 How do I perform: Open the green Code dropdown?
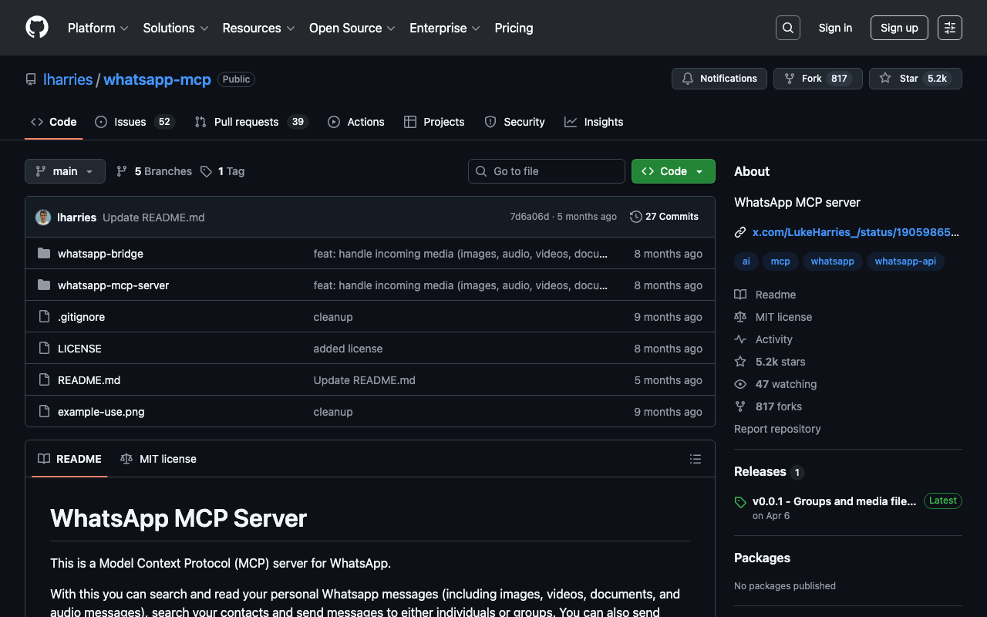click(x=672, y=171)
